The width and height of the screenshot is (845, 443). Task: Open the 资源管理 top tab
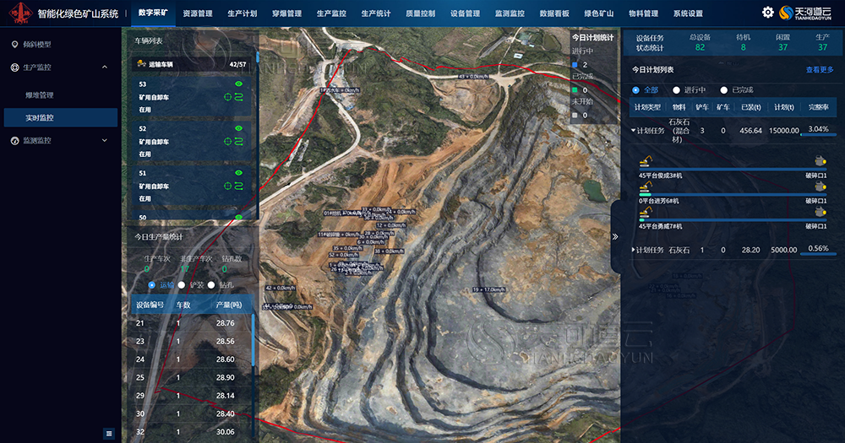click(x=198, y=14)
